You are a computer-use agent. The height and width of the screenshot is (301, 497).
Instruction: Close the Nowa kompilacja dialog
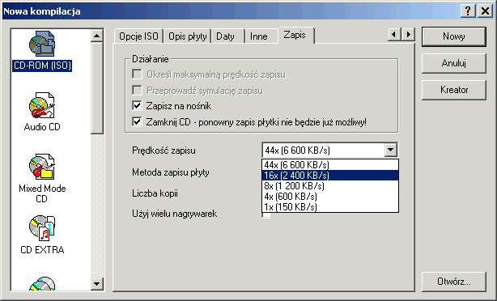pyautogui.click(x=485, y=11)
